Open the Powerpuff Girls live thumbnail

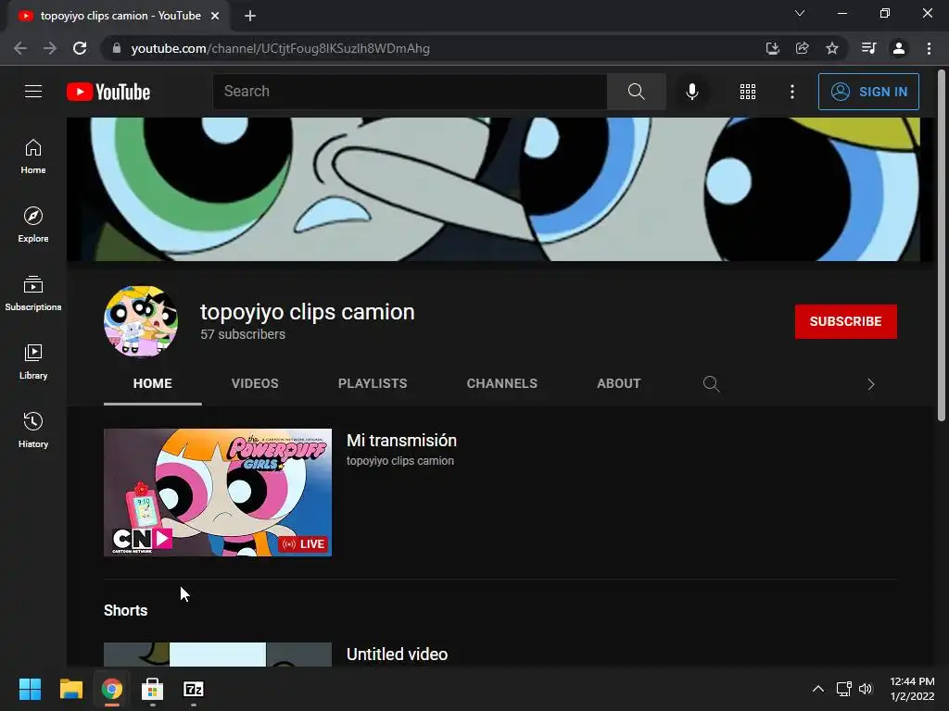click(x=218, y=493)
